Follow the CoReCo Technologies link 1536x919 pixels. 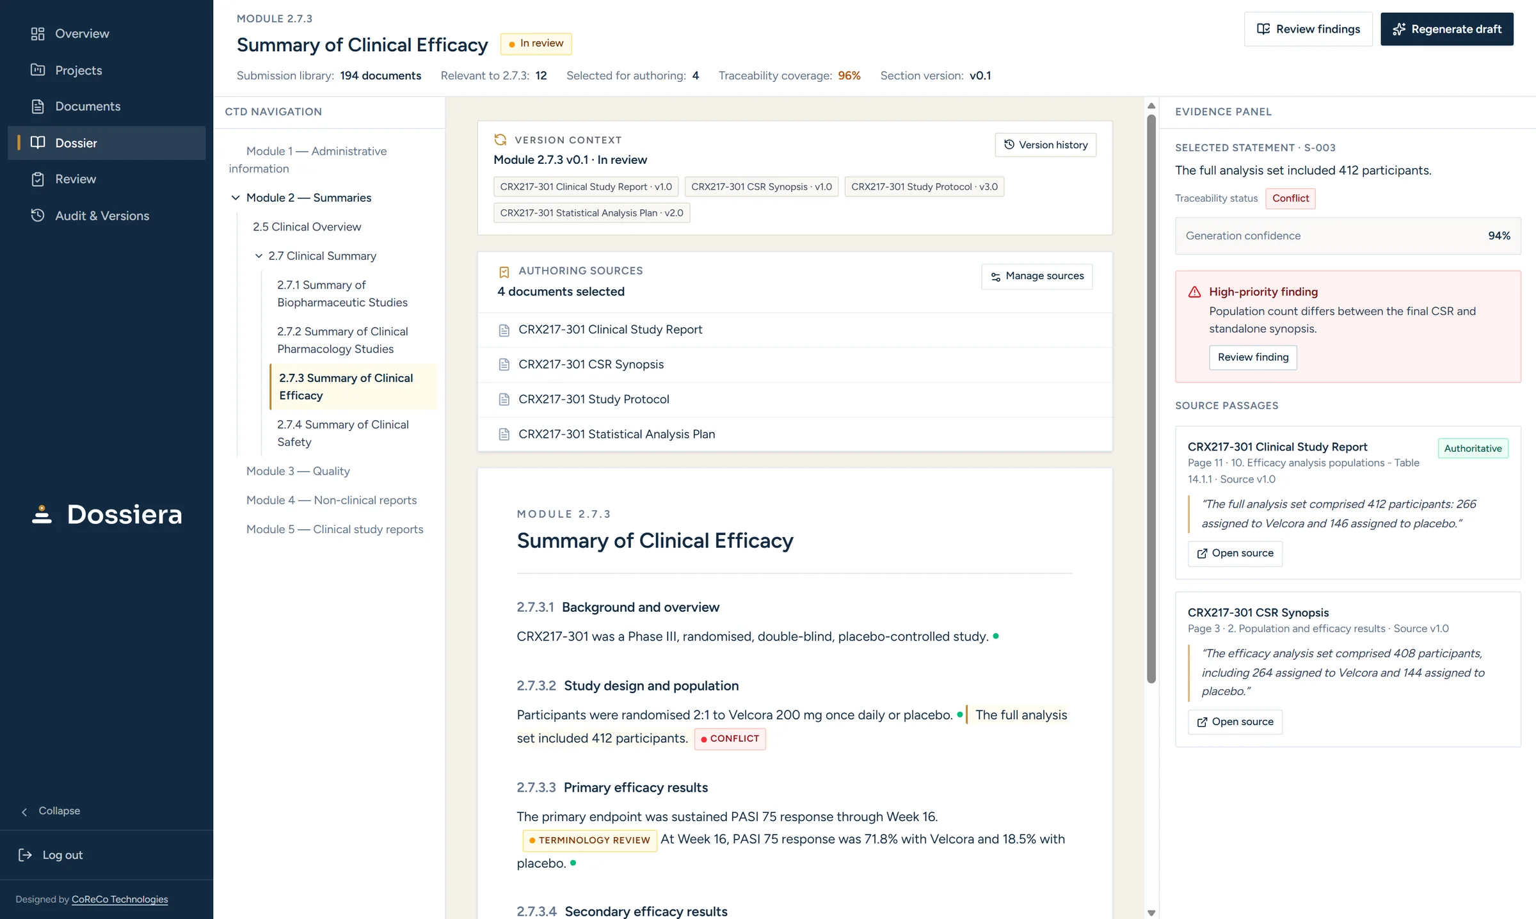pyautogui.click(x=120, y=899)
